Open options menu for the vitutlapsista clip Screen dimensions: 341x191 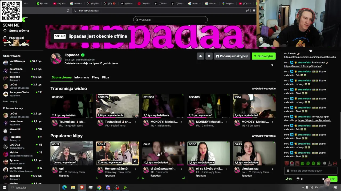272,169
